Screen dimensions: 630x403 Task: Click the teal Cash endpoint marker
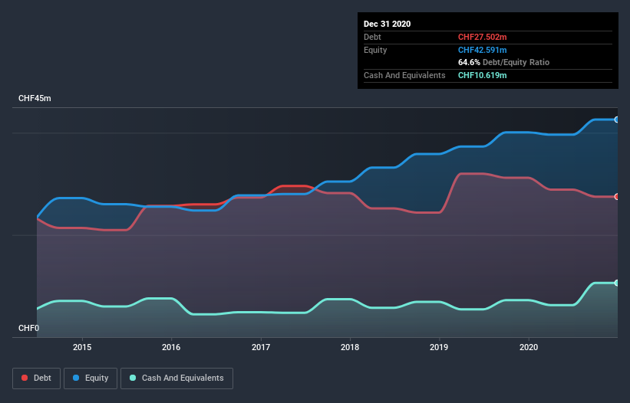[x=617, y=283]
